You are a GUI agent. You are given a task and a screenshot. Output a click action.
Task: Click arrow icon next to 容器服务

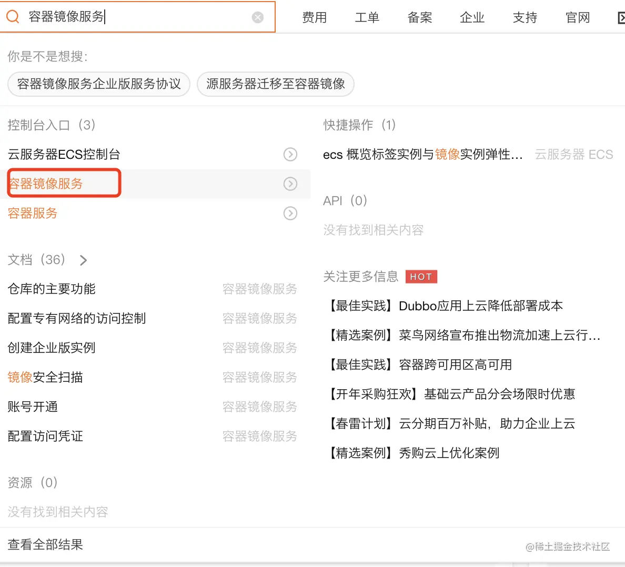click(290, 213)
